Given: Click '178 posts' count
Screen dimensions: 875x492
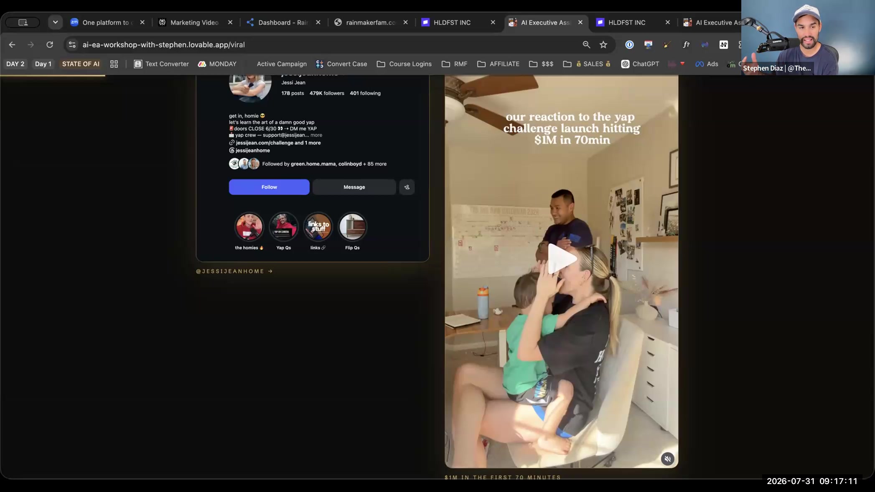Looking at the screenshot, I should 293,93.
